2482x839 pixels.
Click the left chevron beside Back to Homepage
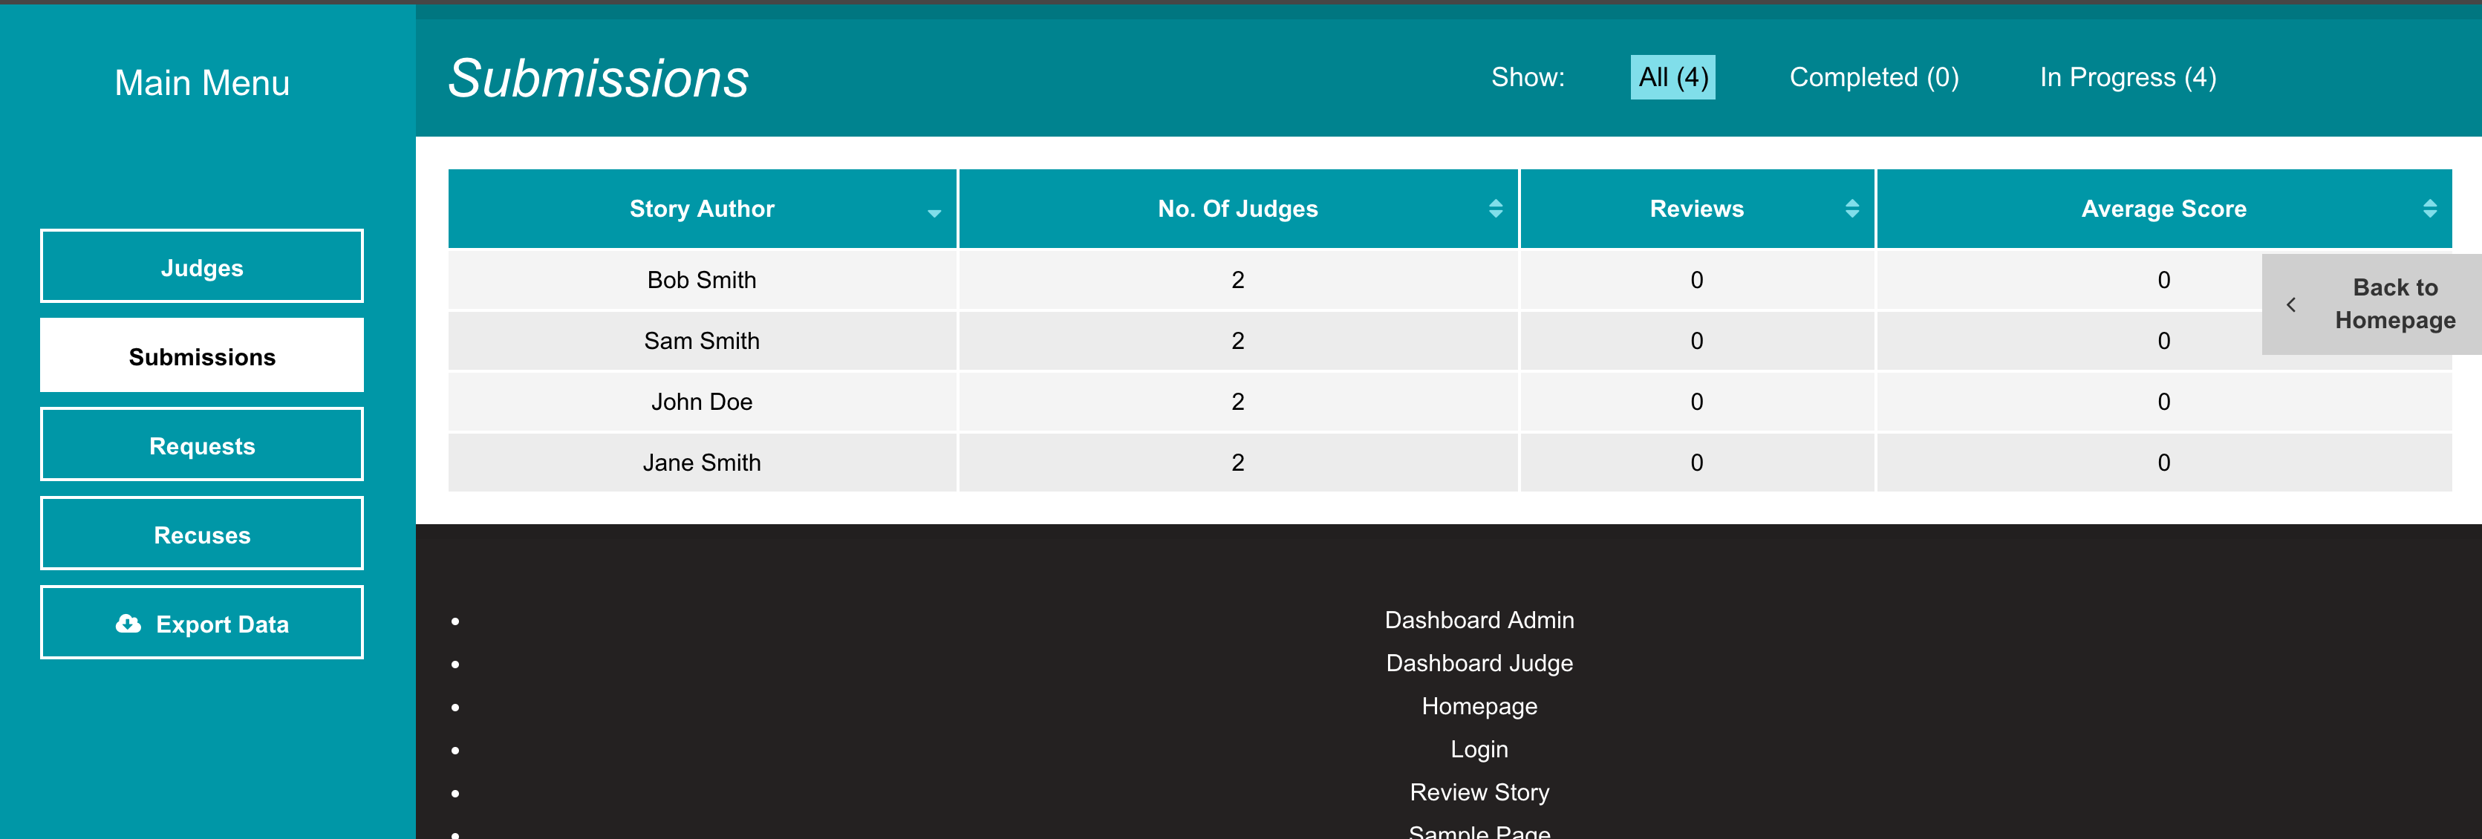pyautogui.click(x=2290, y=304)
